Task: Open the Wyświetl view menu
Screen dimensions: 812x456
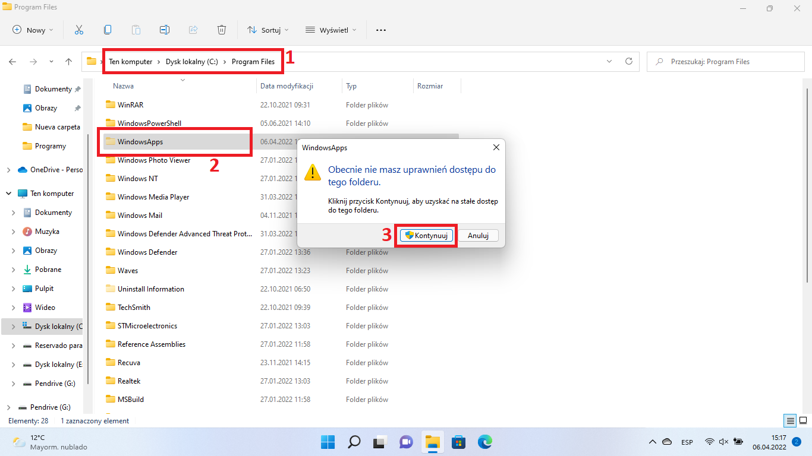Action: [331, 30]
